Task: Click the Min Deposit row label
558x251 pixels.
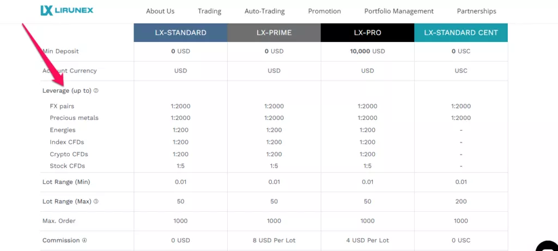Action: [60, 51]
